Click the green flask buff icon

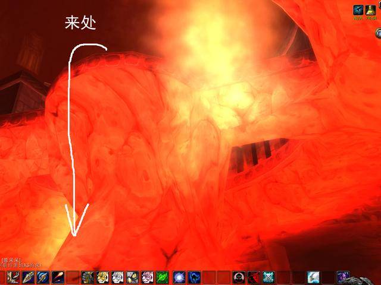coord(370,10)
